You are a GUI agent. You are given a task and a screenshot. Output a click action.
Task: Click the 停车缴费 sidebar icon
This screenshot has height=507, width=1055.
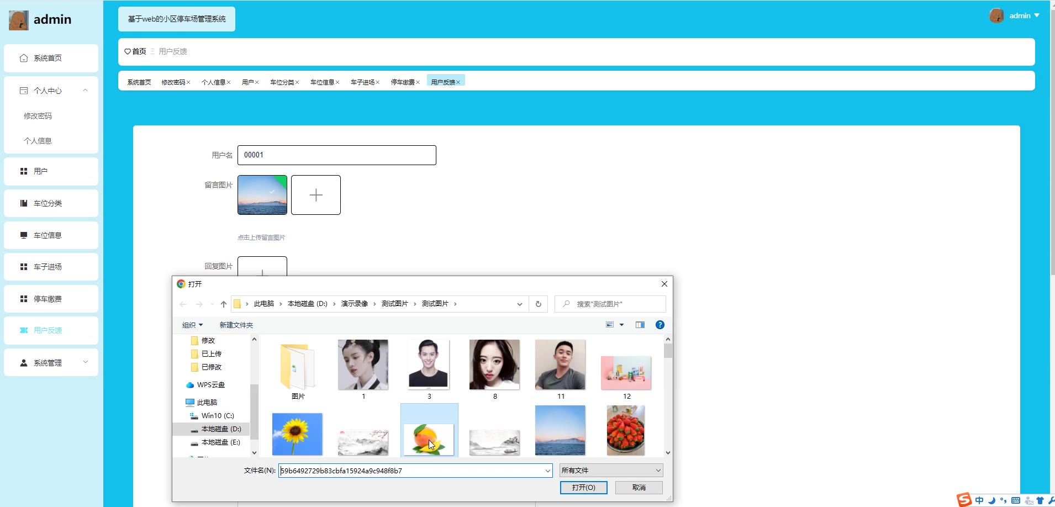24,299
